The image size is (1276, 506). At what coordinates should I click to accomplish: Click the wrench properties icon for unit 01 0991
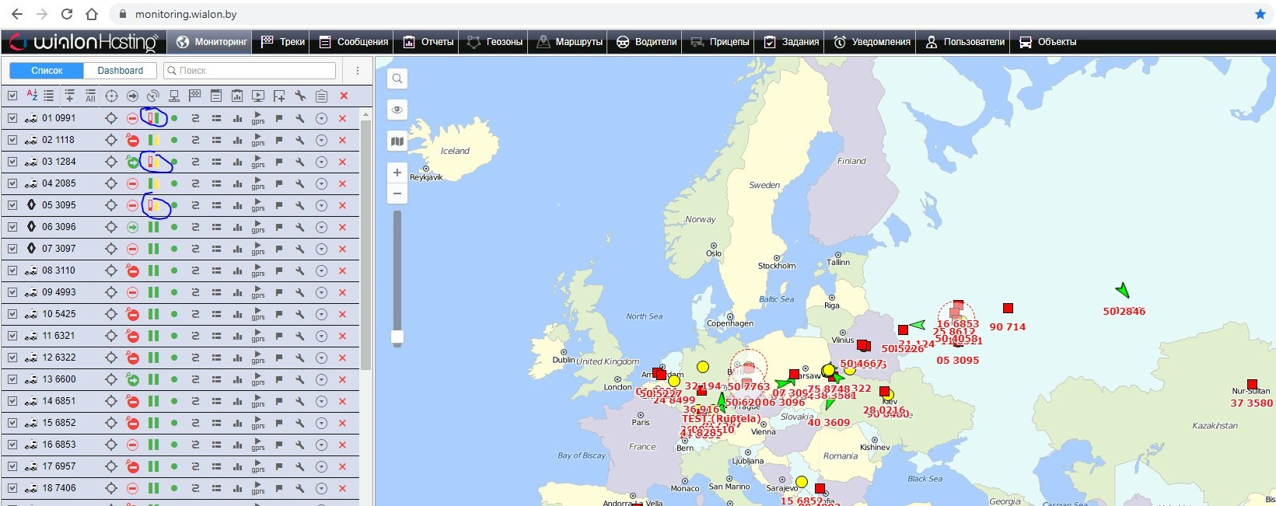pyautogui.click(x=300, y=118)
